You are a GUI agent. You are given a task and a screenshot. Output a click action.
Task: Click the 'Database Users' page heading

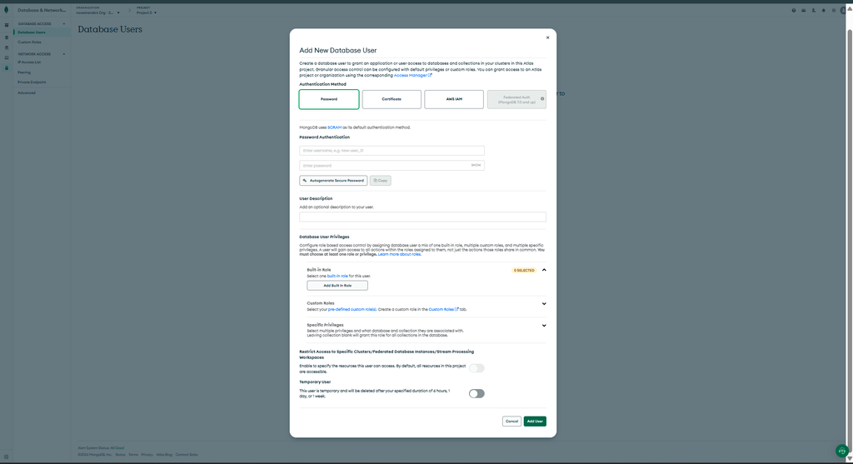tap(110, 29)
